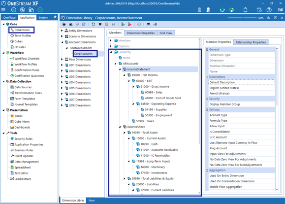Click Remove Relationship toolbar icon with red dot

coord(129,24)
